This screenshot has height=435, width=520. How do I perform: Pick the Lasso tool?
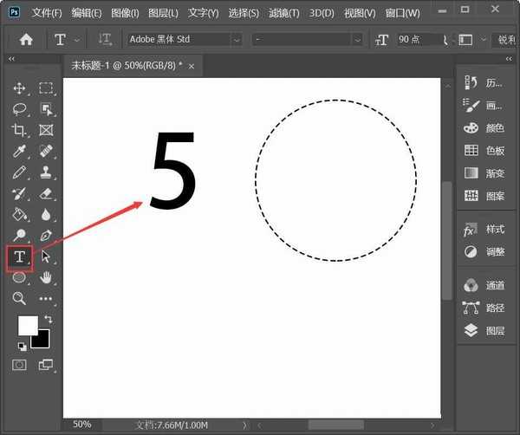coord(19,109)
